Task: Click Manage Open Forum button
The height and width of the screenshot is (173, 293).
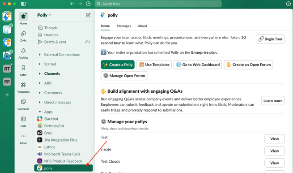Action: [124, 76]
